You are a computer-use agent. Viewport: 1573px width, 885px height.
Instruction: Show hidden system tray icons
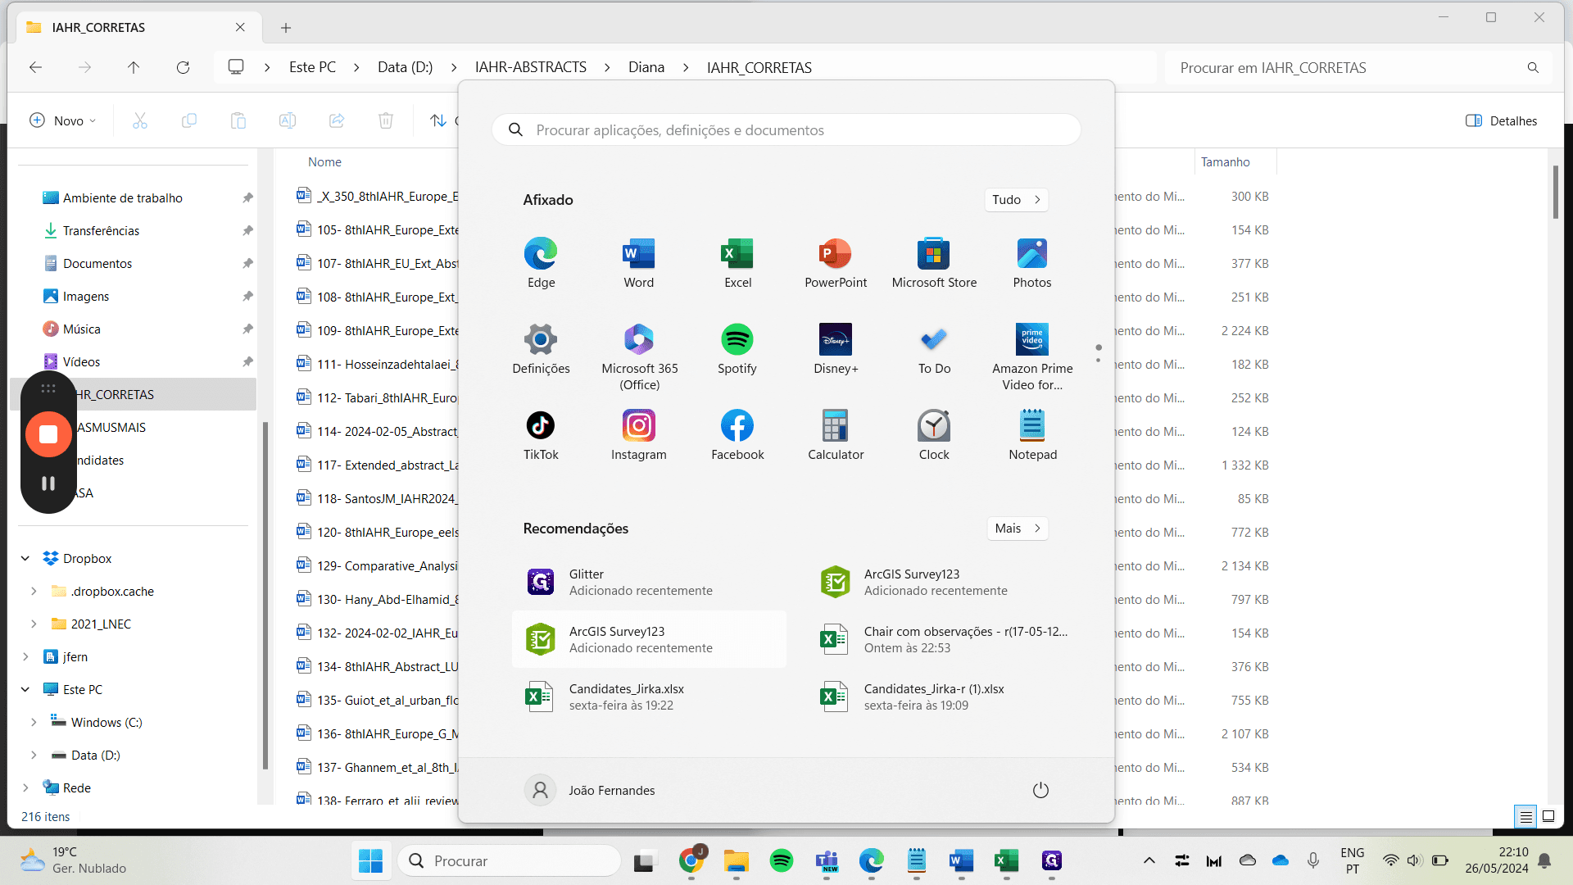tap(1149, 860)
